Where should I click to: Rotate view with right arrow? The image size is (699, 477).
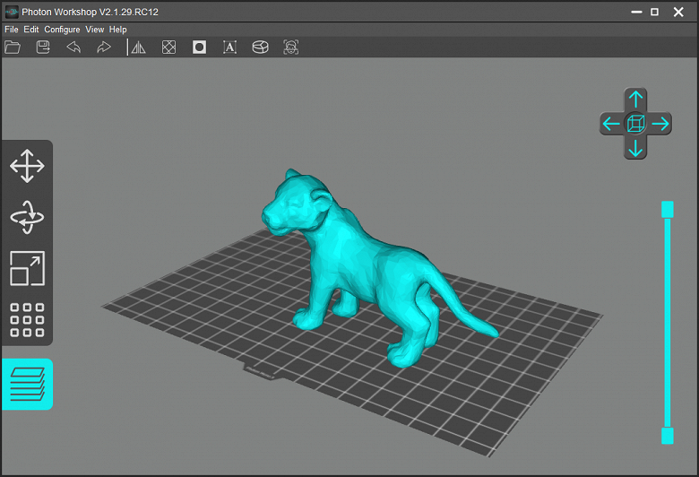coord(660,124)
